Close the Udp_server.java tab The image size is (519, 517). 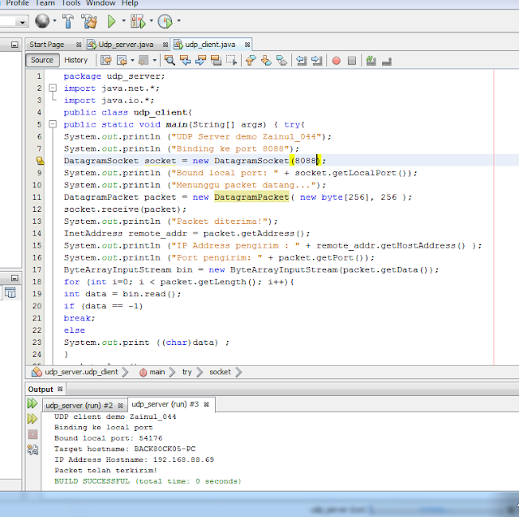click(x=165, y=45)
